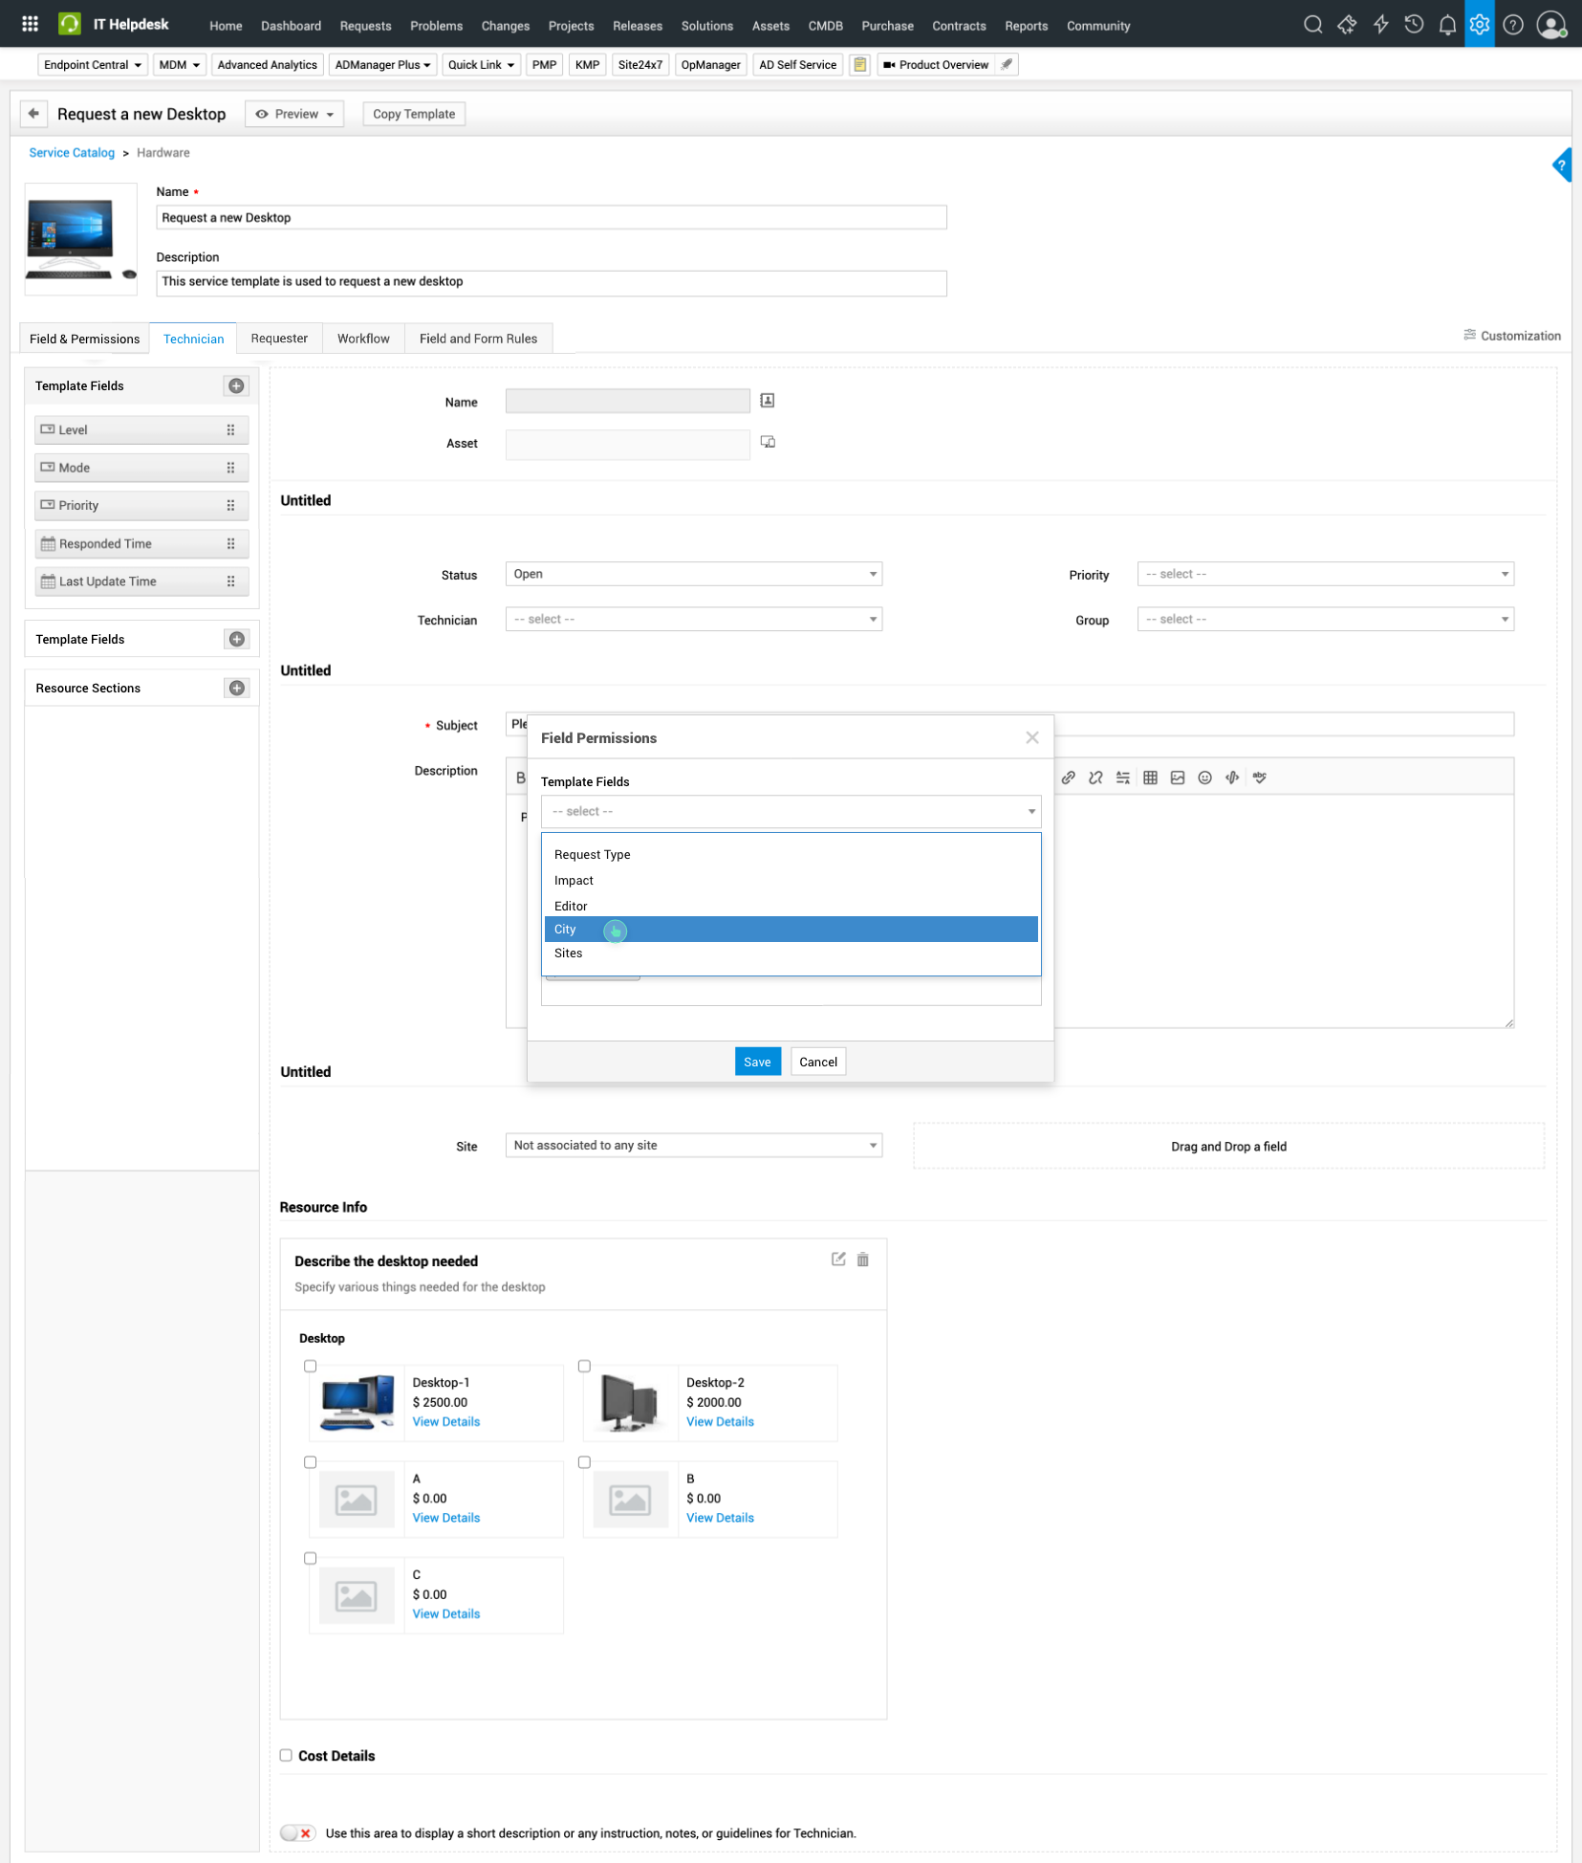Open the Preview dropdown button
The image size is (1582, 1863).
point(294,114)
